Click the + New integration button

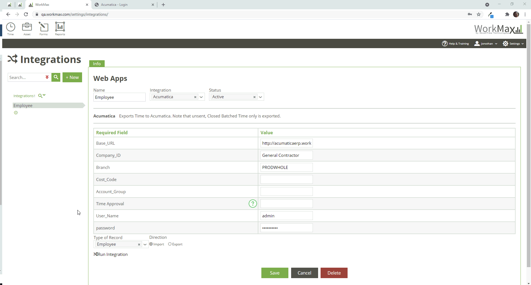point(72,77)
